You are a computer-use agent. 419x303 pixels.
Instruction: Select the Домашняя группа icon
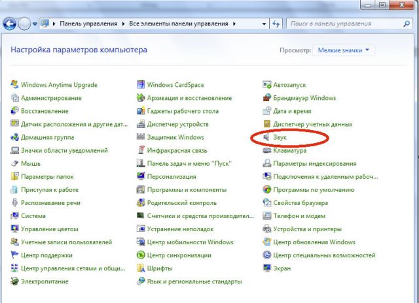[14, 137]
